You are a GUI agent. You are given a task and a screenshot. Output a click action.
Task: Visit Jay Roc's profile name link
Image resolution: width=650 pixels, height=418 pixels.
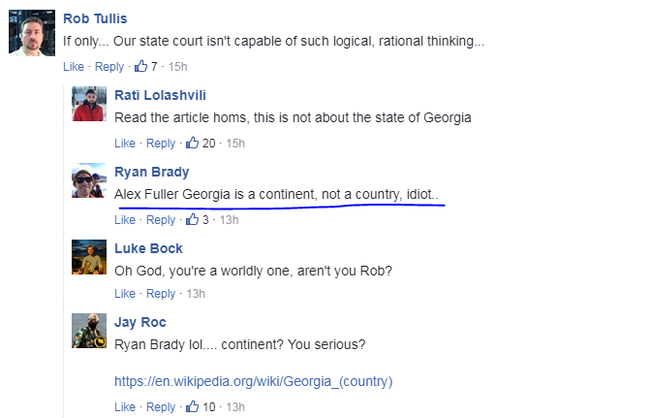pos(140,323)
